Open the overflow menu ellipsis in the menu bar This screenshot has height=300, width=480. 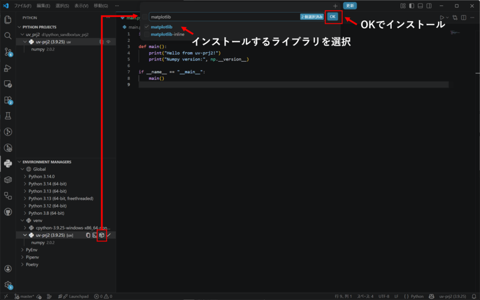(x=116, y=6)
